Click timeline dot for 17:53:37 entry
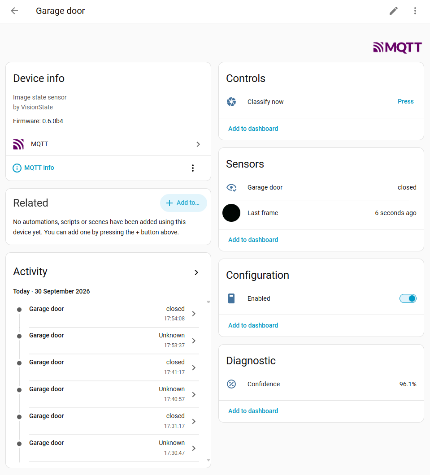This screenshot has width=430, height=475. (x=19, y=336)
